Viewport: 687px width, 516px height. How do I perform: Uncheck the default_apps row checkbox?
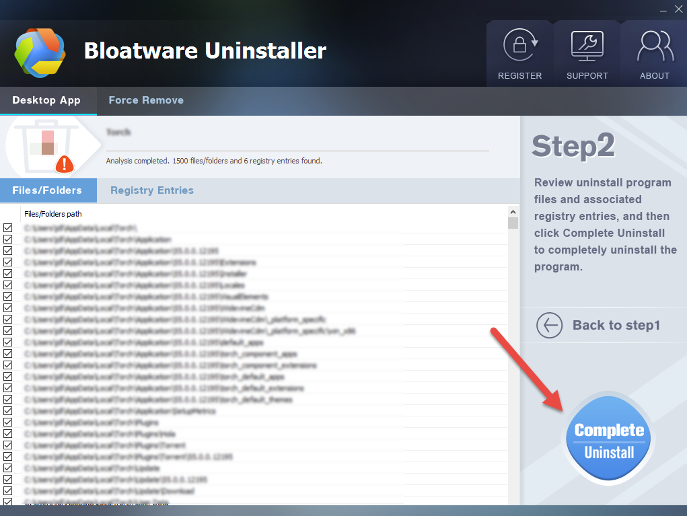pos(8,342)
